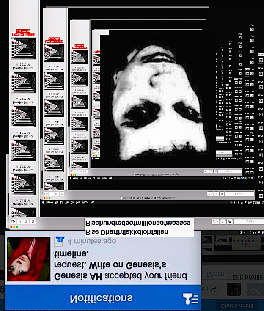Click zoom in in outermost Preview toolbar

tap(26, 222)
